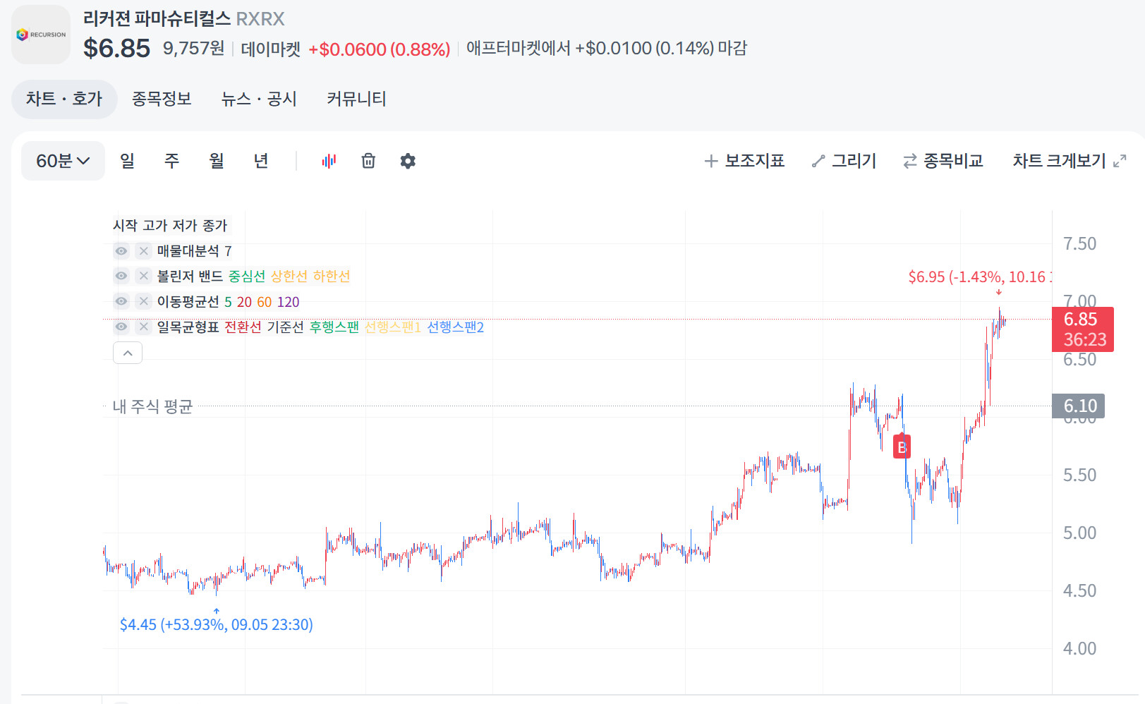Click the 매물대분석 7 indicator label
The image size is (1145, 704).
pyautogui.click(x=194, y=251)
